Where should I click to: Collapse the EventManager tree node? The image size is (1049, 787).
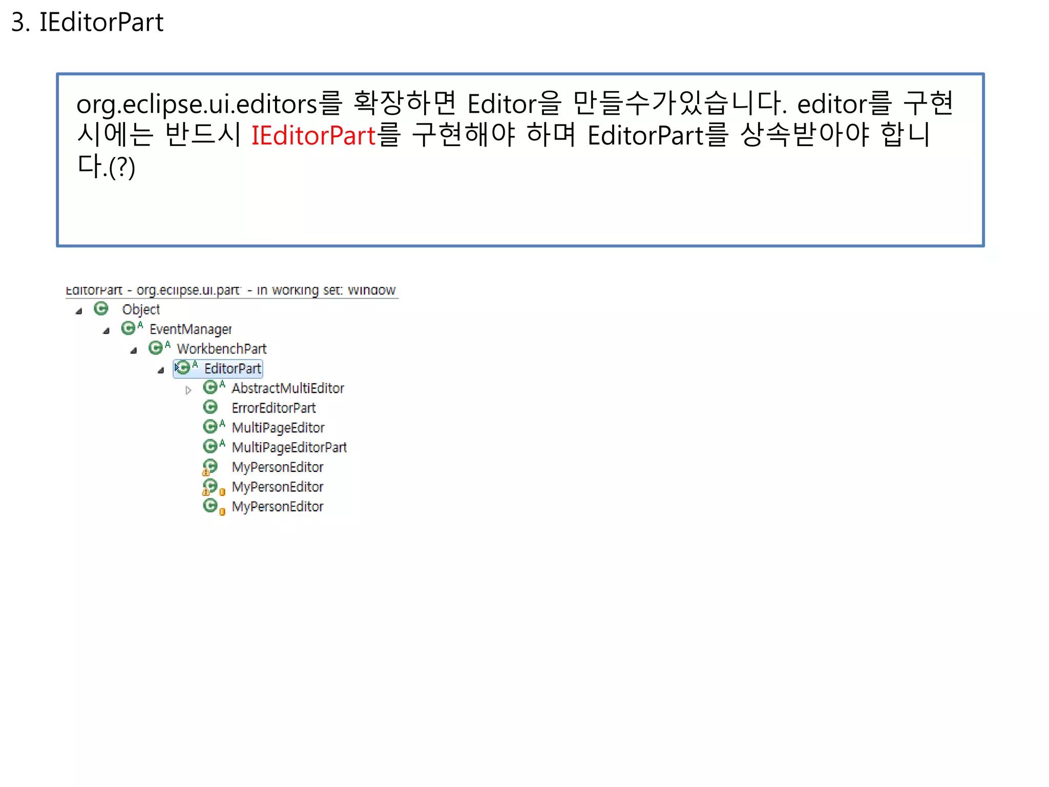pyautogui.click(x=106, y=331)
